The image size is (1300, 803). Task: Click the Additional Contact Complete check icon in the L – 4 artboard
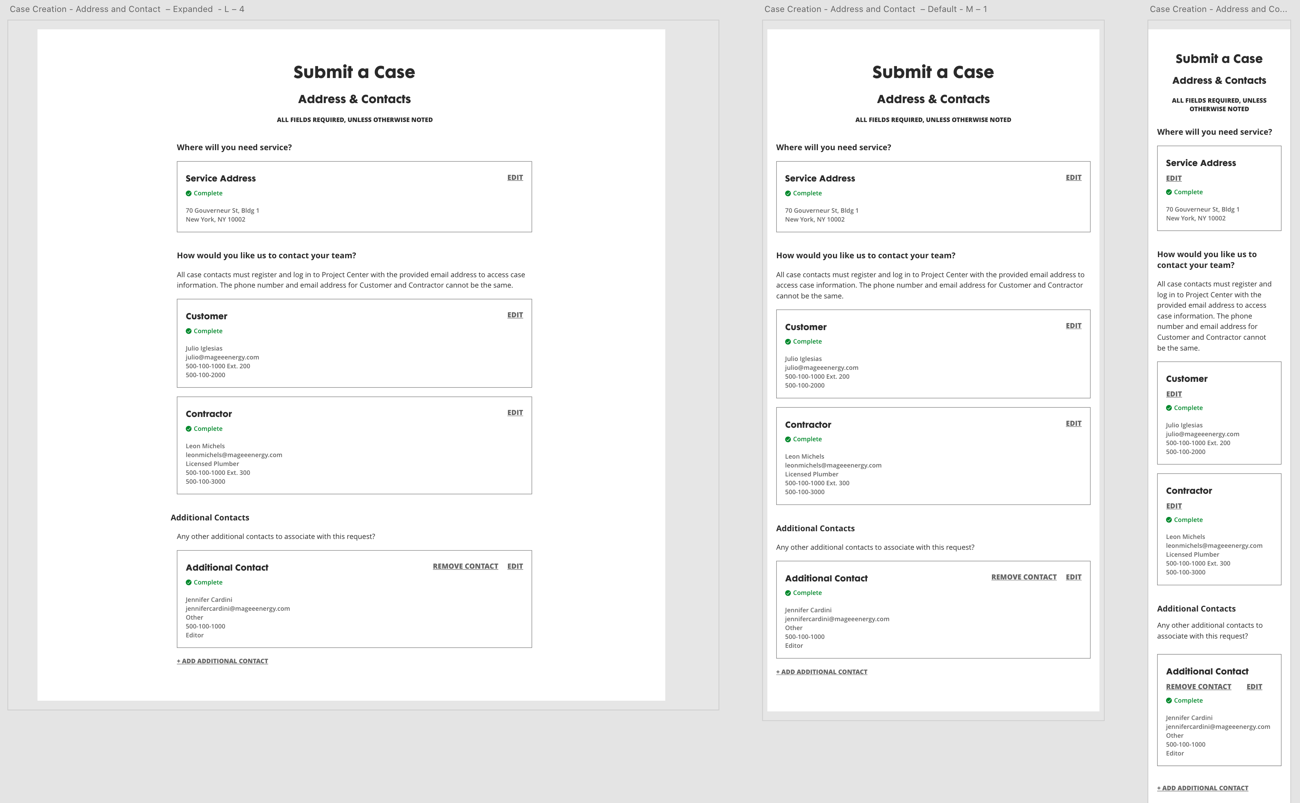click(x=188, y=583)
